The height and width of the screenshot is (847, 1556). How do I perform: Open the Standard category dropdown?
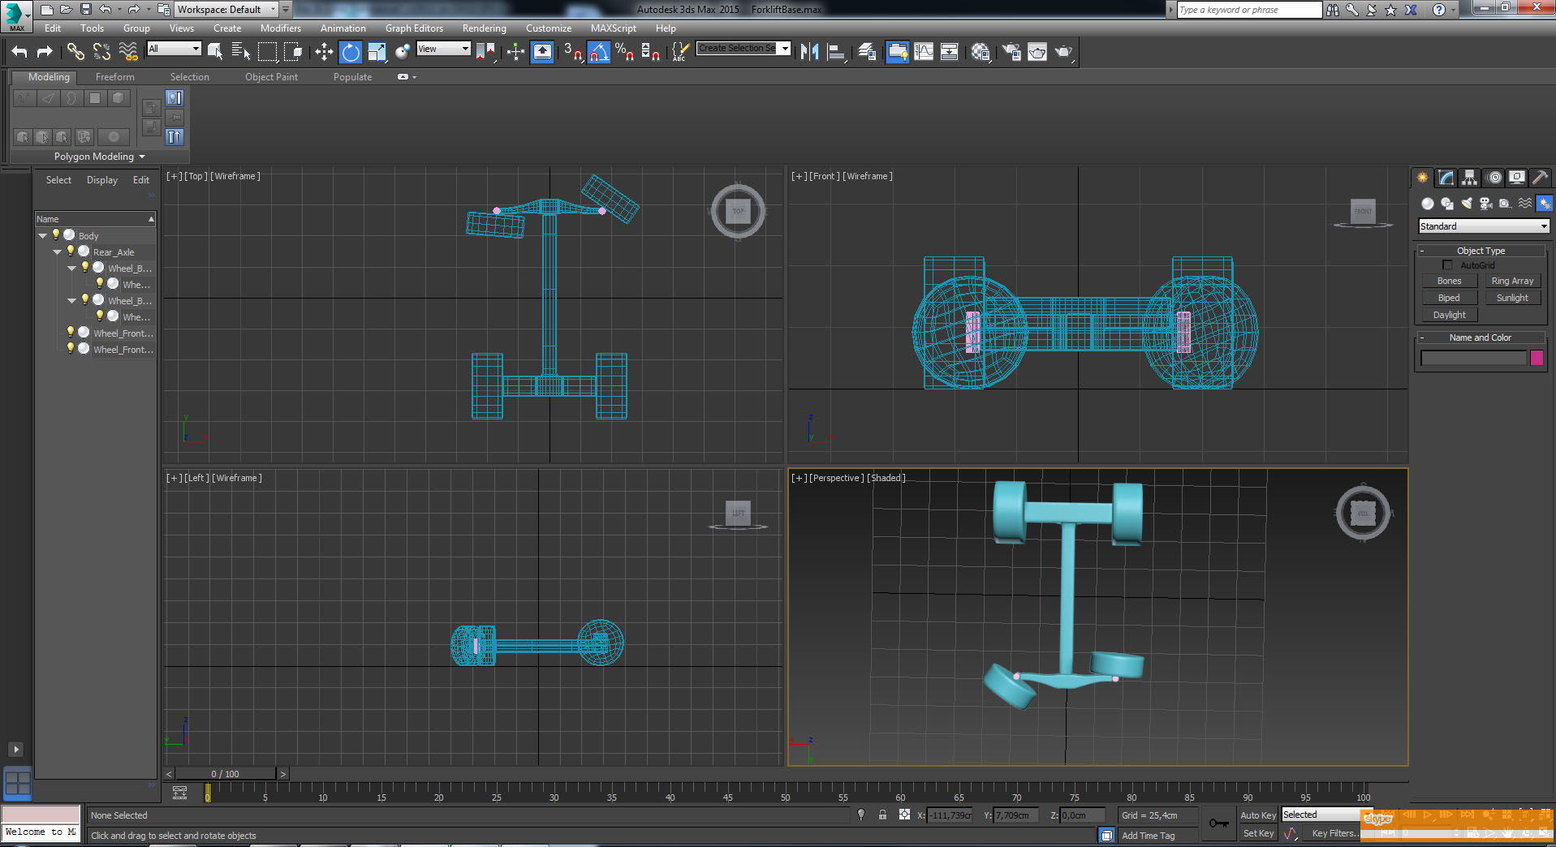(x=1483, y=226)
